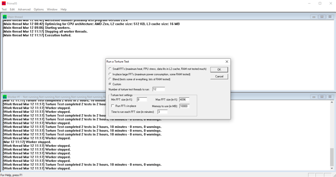This screenshot has height=177, width=336.
Task: Open the Window menu
Action: [52, 9]
